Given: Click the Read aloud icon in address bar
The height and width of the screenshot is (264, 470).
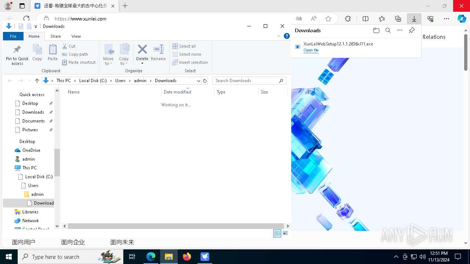Looking at the screenshot, I should (x=314, y=19).
